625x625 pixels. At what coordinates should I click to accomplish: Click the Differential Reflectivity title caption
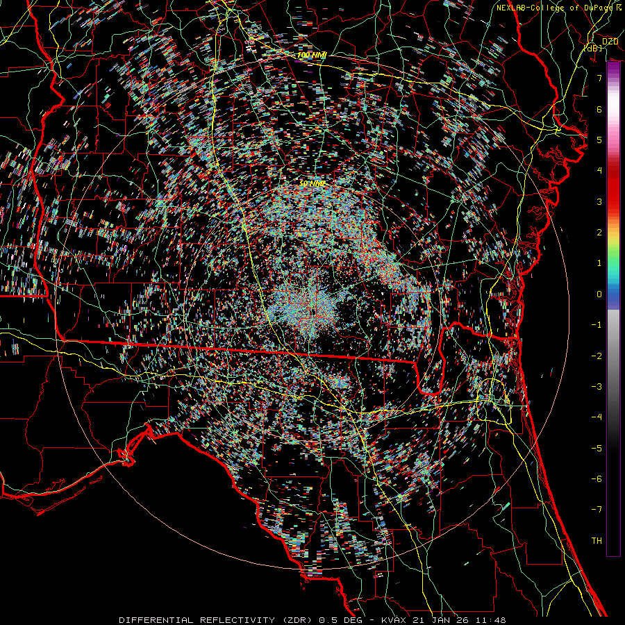tap(312, 620)
